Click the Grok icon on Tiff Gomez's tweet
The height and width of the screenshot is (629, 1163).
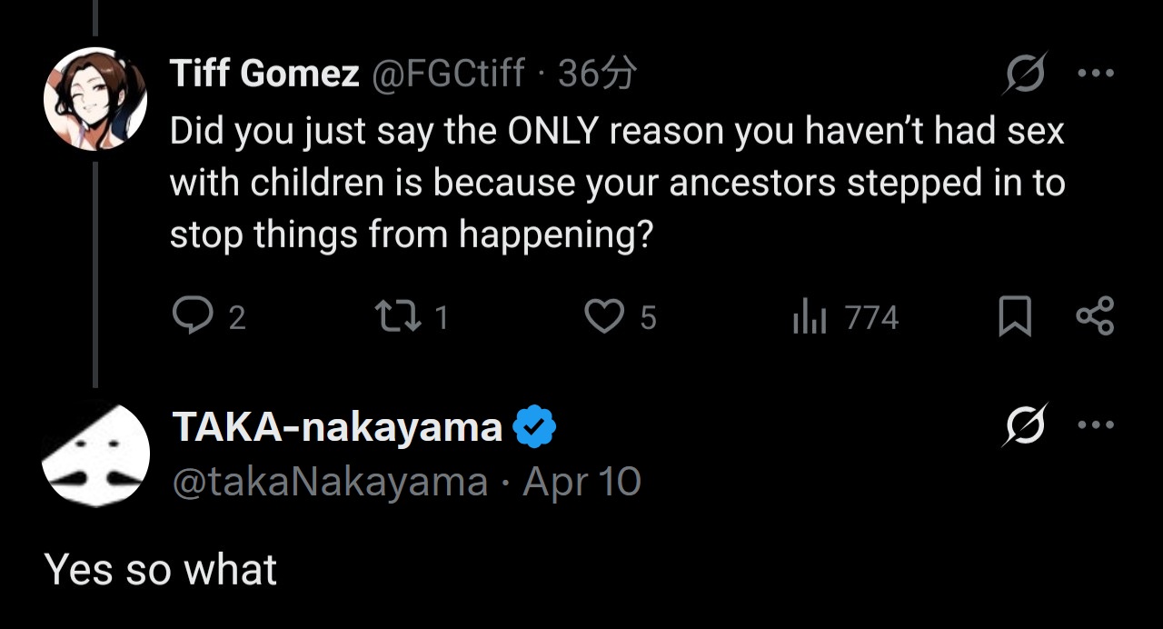(1024, 73)
